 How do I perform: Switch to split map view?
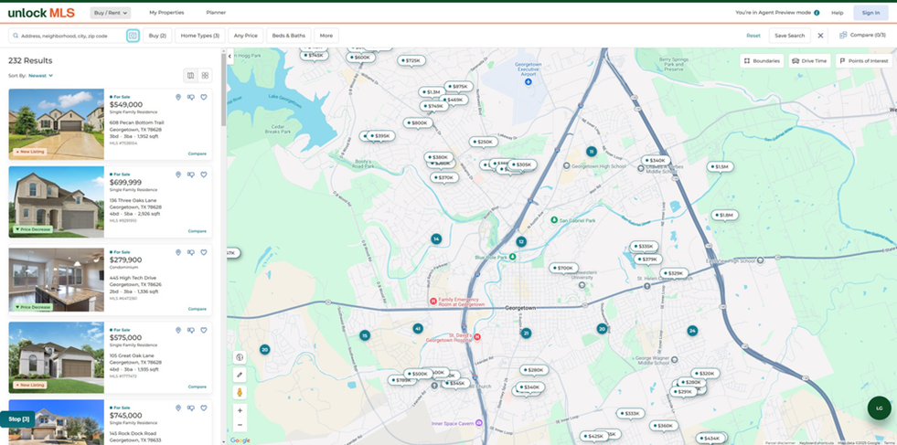[190, 76]
